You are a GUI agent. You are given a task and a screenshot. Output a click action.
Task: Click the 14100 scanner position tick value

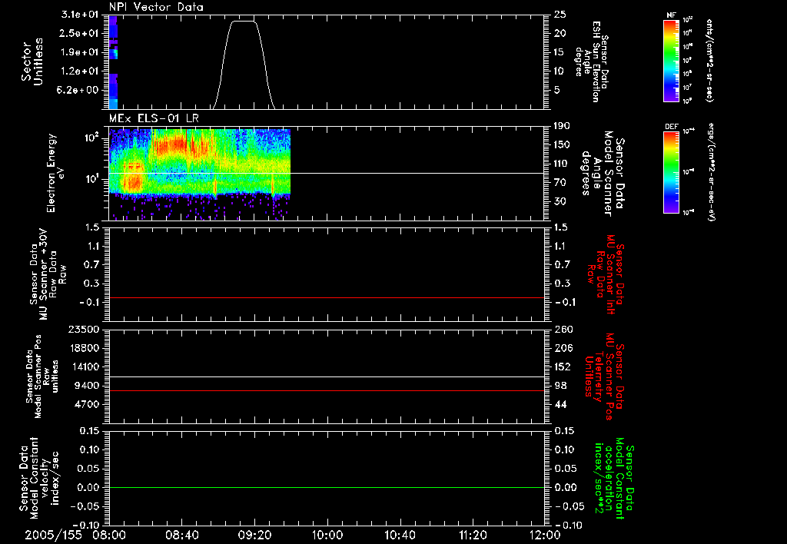(x=83, y=367)
